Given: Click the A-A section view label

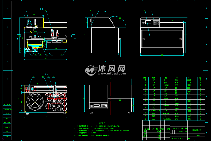Looking at the screenshot, I should pos(47,74).
